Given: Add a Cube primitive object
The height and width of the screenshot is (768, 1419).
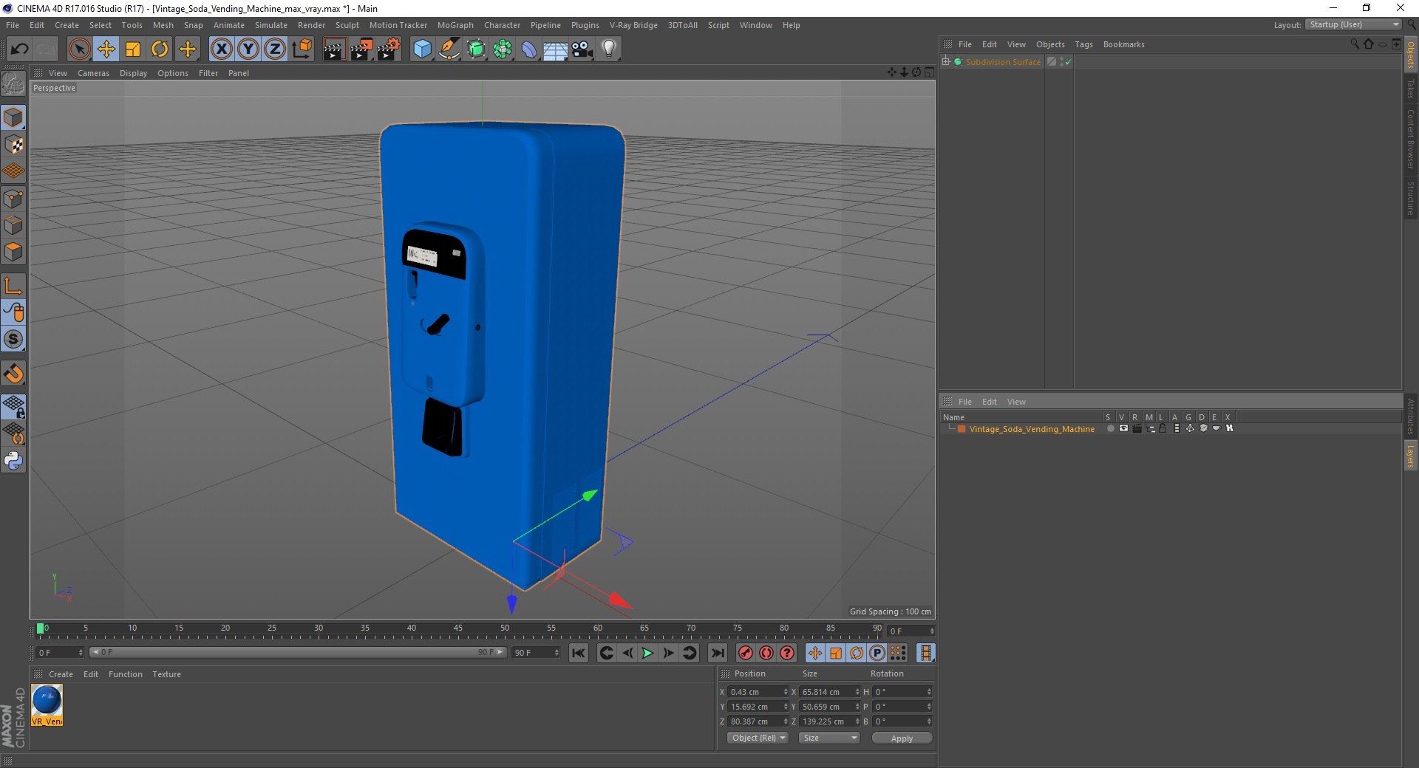Looking at the screenshot, I should tap(422, 49).
